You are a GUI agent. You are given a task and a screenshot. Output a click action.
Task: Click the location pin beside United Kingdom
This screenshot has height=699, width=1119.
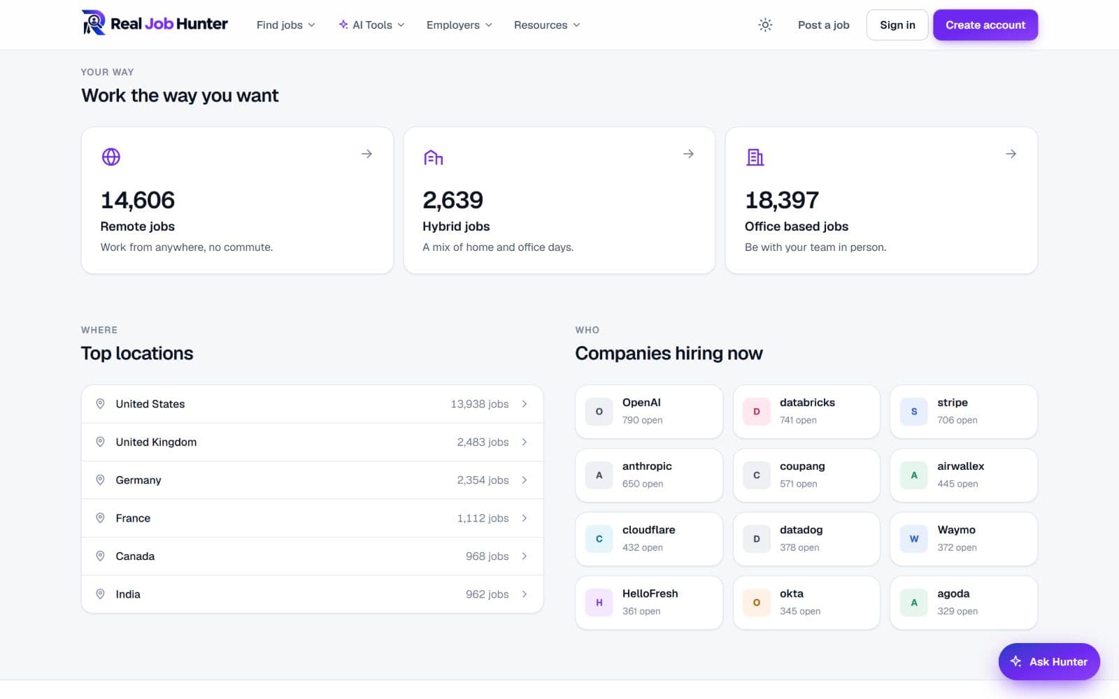pyautogui.click(x=100, y=442)
